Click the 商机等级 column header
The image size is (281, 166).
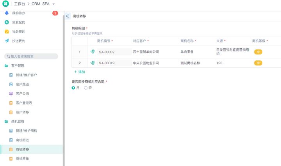pos(259,41)
